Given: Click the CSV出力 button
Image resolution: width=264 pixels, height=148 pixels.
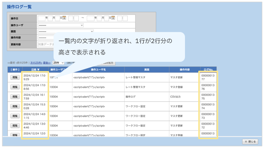Looking at the screenshot, I should point(107,63).
